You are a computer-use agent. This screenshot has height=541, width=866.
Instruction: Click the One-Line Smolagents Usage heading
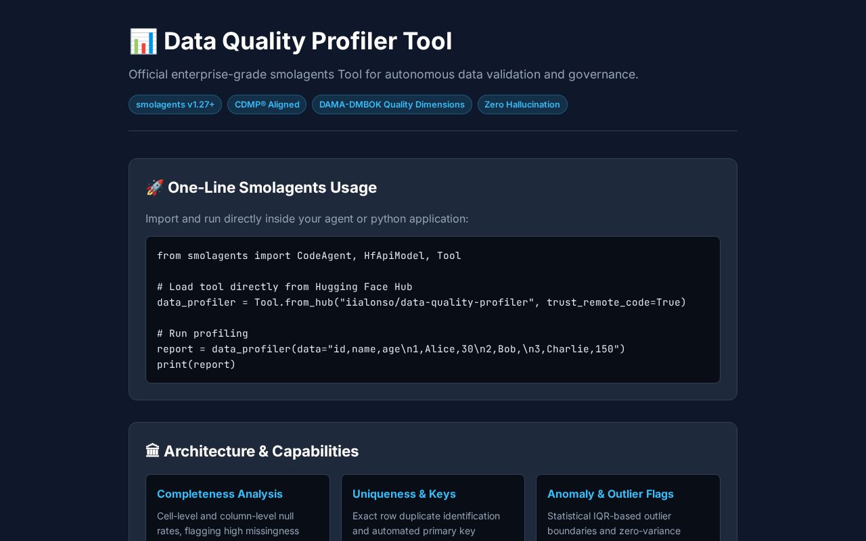coord(272,188)
